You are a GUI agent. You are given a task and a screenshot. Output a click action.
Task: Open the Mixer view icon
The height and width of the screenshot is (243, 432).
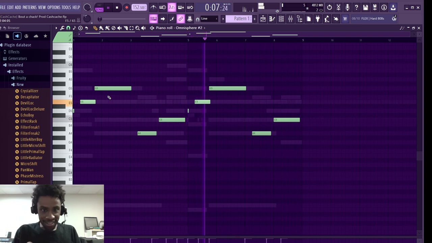290,19
